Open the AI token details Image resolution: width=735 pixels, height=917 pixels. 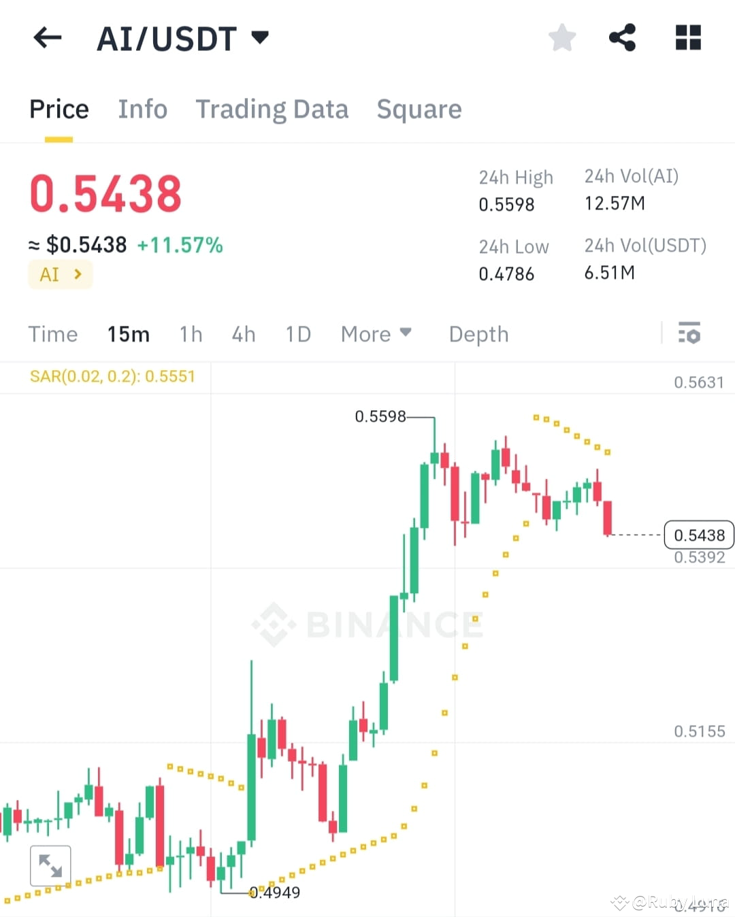60,274
